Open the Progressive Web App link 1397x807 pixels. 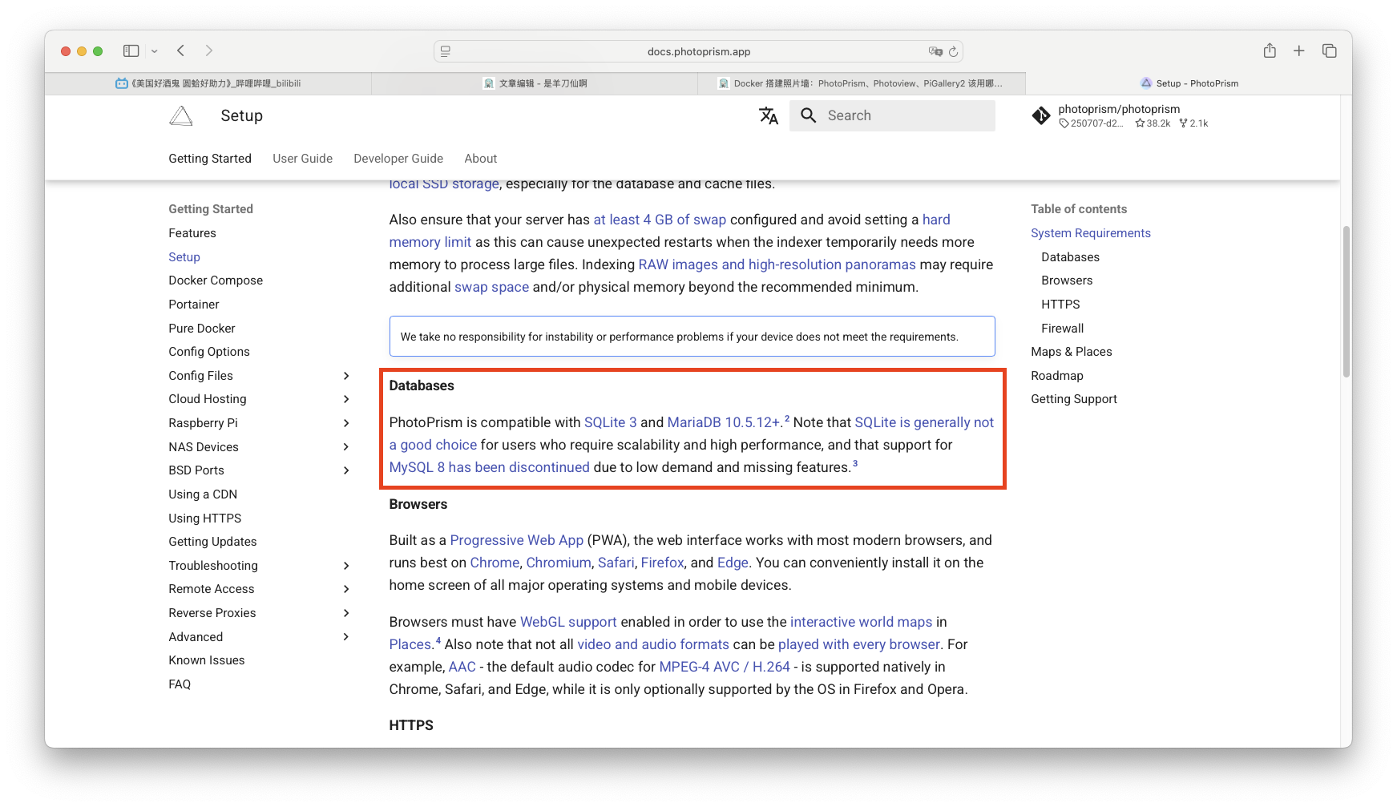(x=516, y=540)
